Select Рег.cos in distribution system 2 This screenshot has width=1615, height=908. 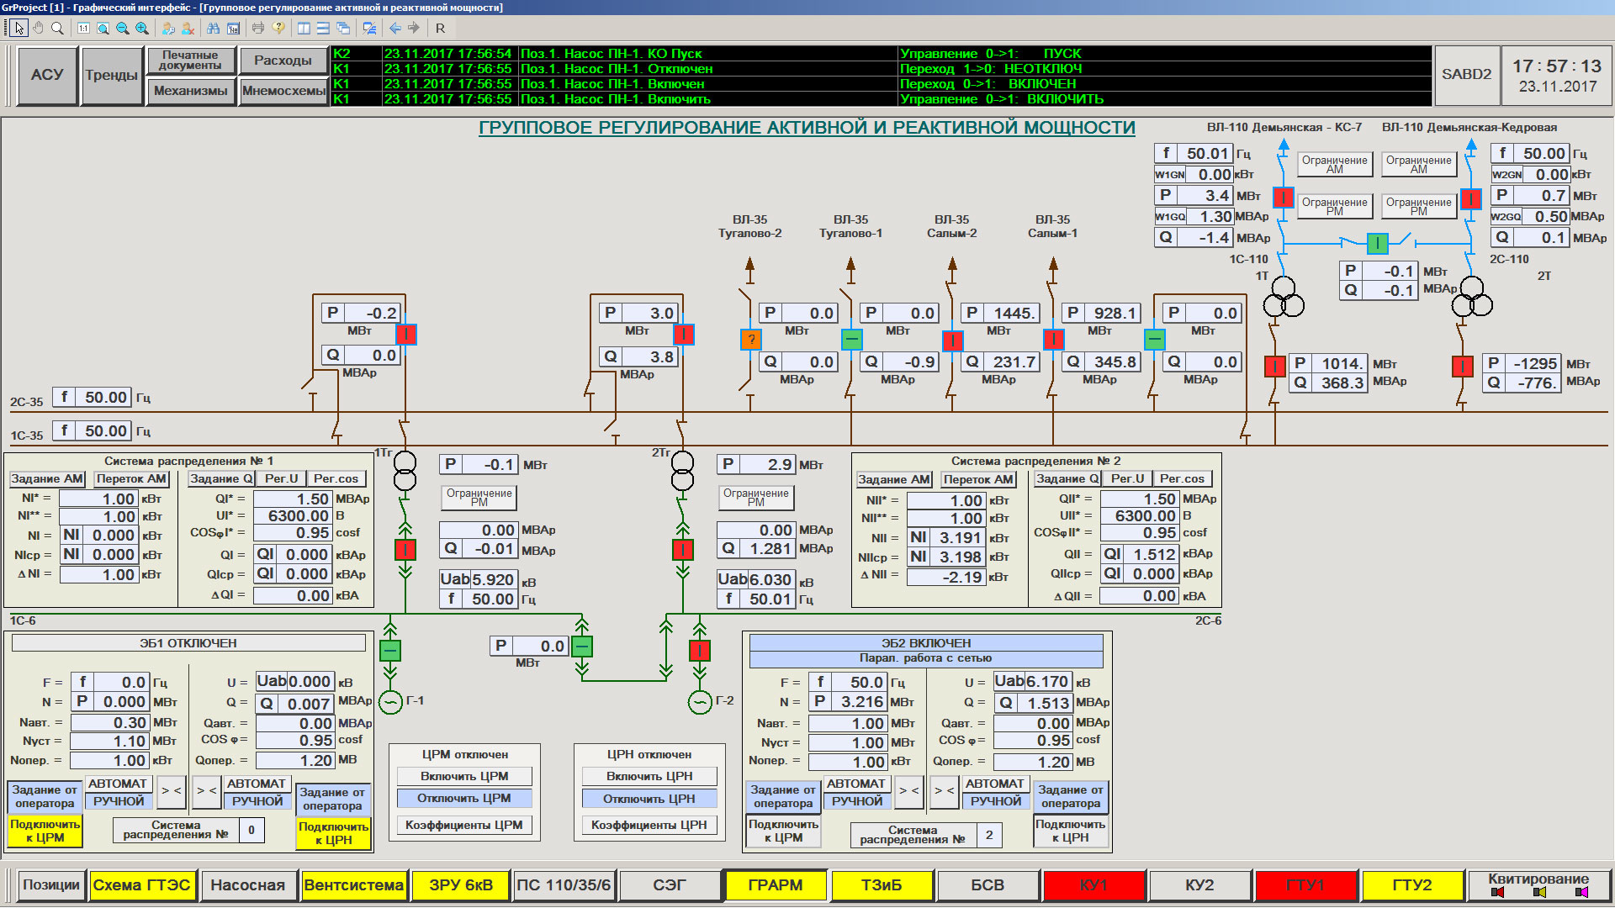point(1182,478)
